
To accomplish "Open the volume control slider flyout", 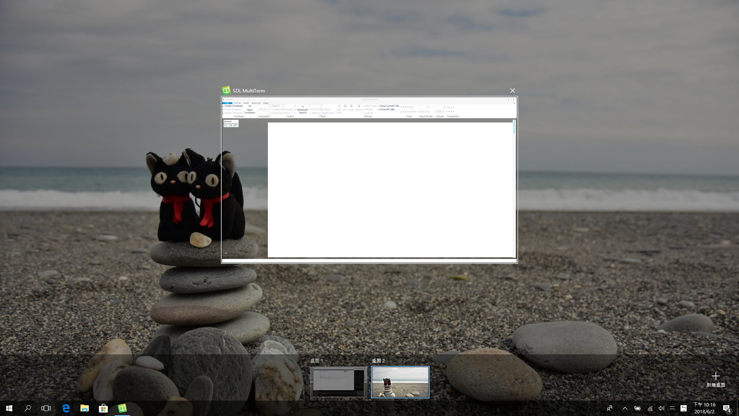I will [661, 408].
